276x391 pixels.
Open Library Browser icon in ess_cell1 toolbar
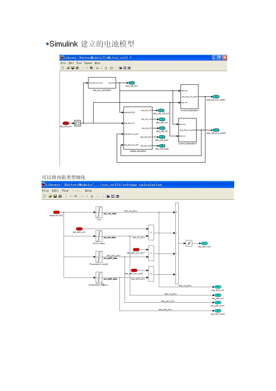click(121, 68)
